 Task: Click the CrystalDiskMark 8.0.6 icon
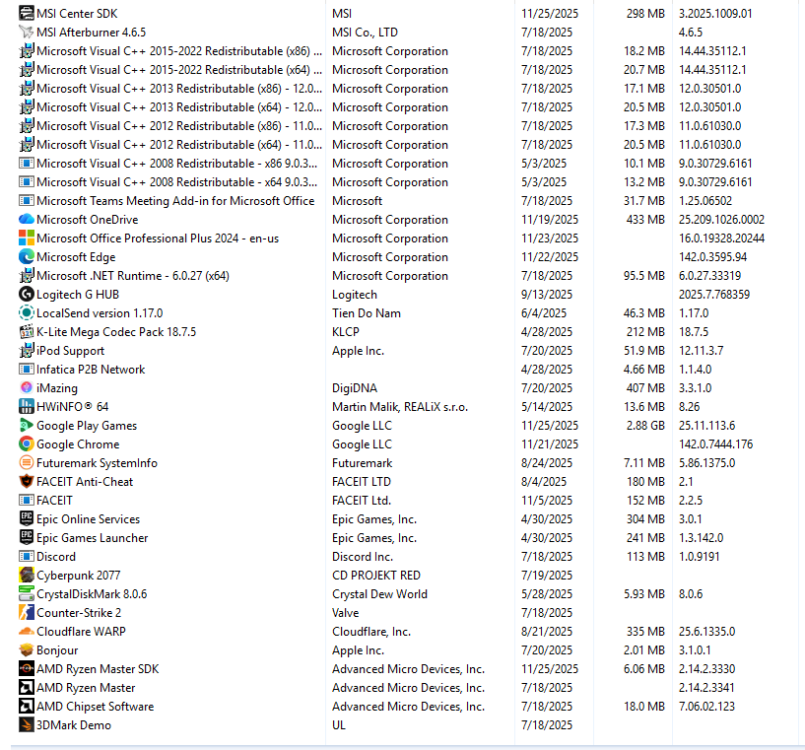click(x=27, y=594)
